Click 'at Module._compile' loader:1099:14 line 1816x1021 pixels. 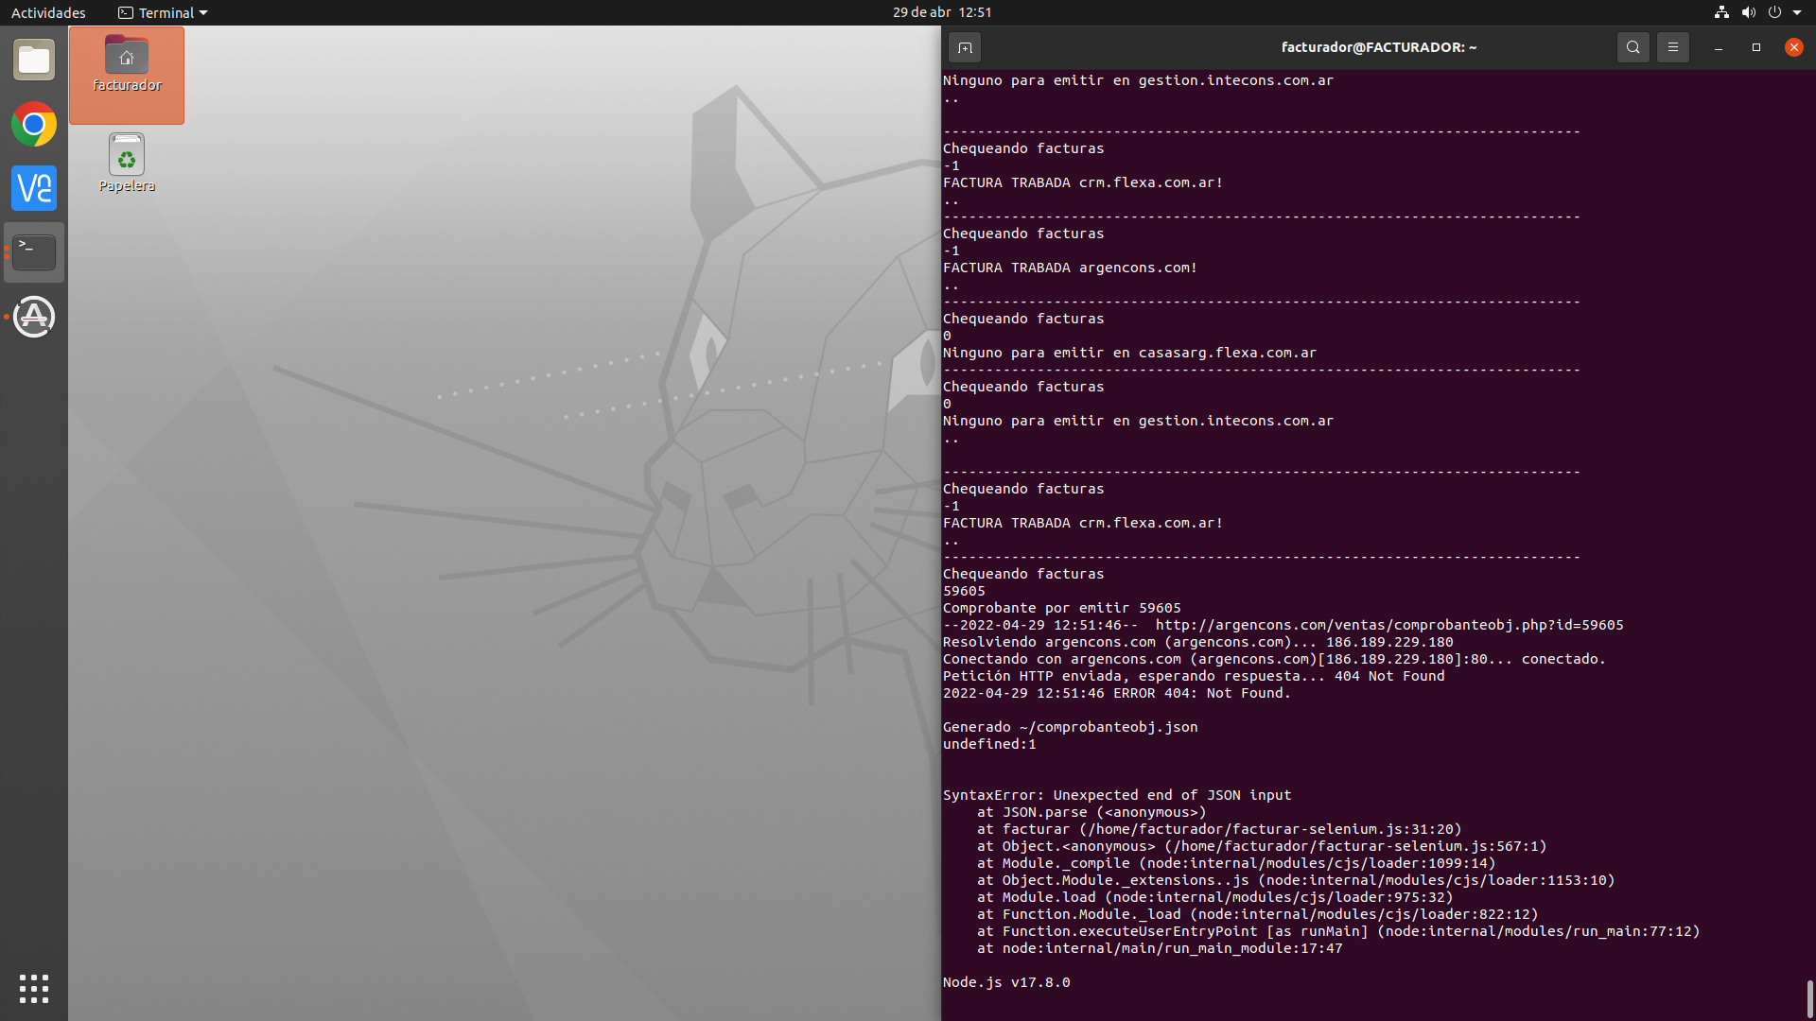pyautogui.click(x=1236, y=863)
